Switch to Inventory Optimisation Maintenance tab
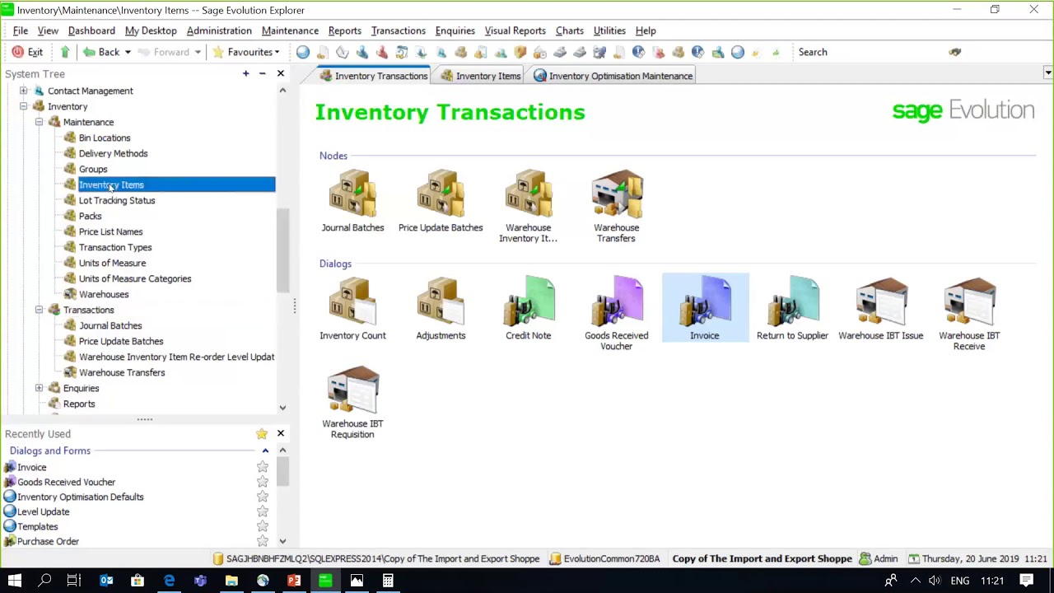The height and width of the screenshot is (593, 1054). click(614, 76)
